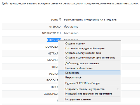
Task: Click the PRFI zone link
Action: [54, 67]
